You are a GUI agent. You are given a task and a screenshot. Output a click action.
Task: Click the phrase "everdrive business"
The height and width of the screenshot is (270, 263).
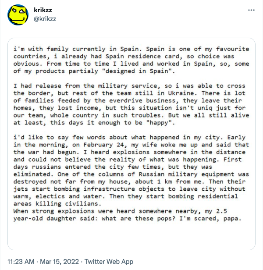point(142,100)
